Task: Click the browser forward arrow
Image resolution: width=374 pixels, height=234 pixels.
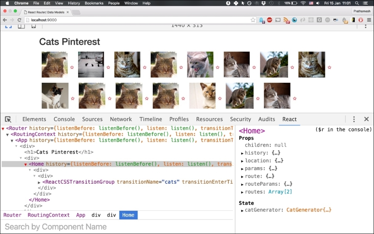Action: coord(12,20)
